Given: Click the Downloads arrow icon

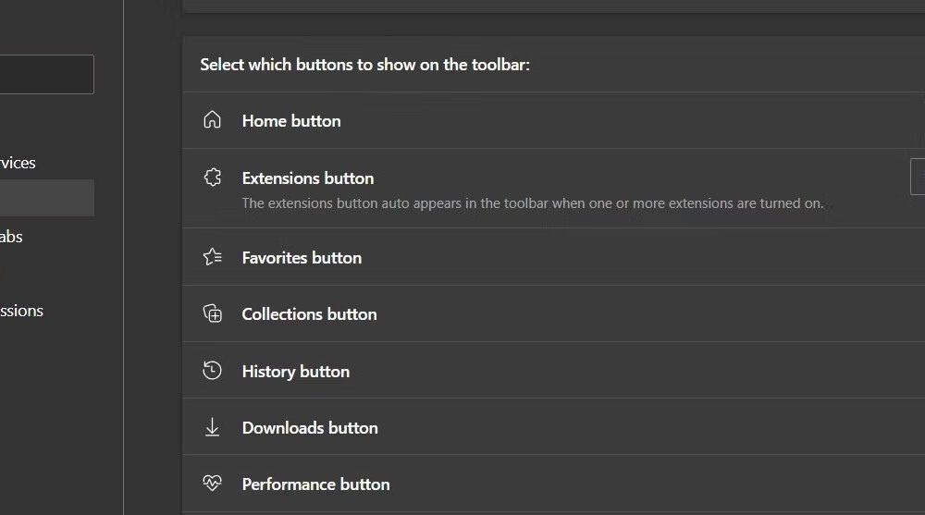Looking at the screenshot, I should click(x=213, y=427).
